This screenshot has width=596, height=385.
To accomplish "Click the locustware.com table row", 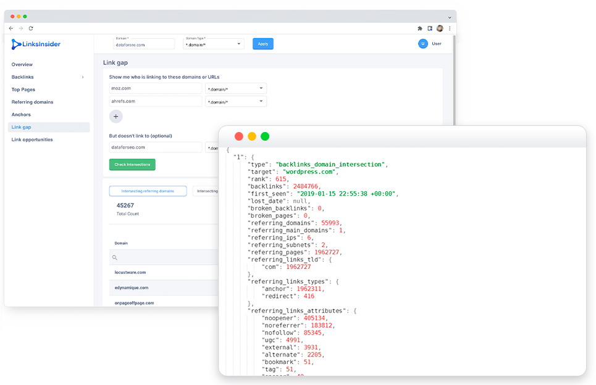I will coord(164,272).
